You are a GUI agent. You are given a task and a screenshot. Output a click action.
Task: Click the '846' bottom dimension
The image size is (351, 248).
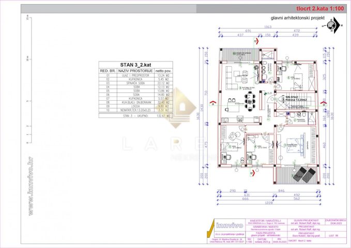coord(281,191)
